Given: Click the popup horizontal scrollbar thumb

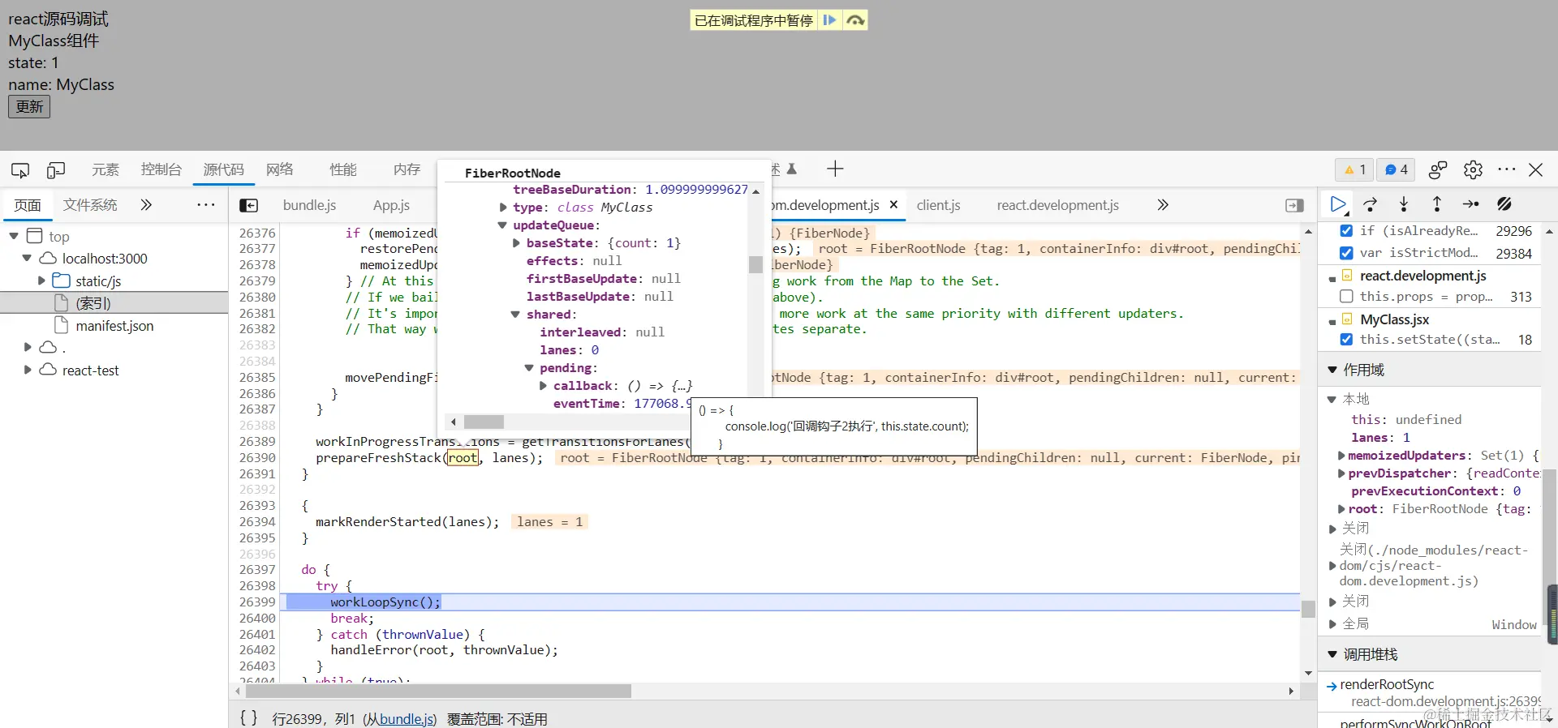Looking at the screenshot, I should [x=484, y=422].
